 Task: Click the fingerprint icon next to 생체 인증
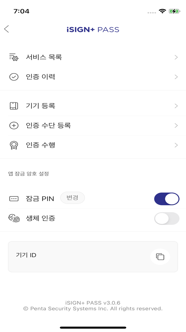point(14,219)
